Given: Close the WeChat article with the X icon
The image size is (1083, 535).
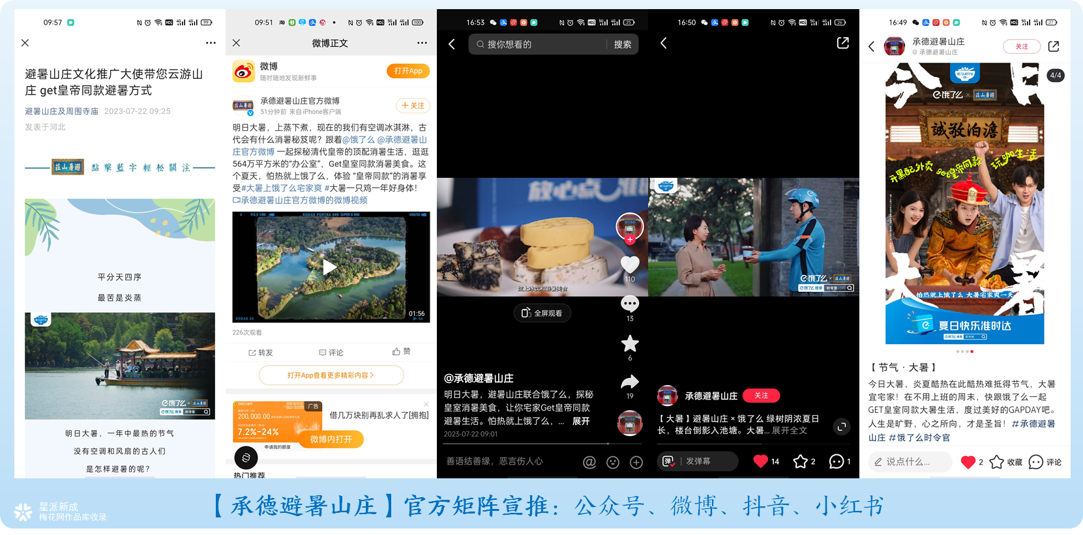Looking at the screenshot, I should point(25,43).
